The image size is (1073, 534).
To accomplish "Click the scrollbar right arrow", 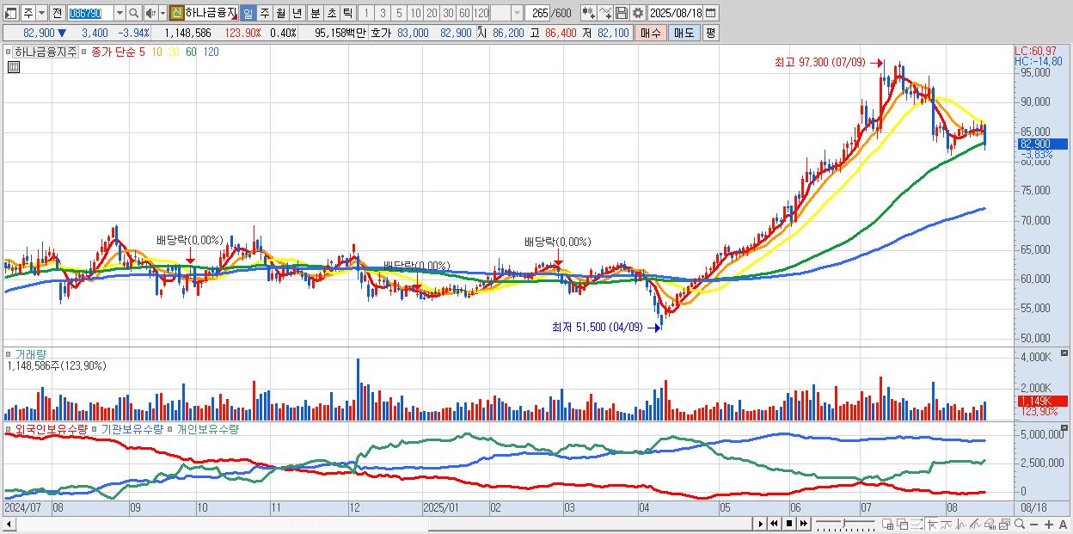I will coord(759,524).
